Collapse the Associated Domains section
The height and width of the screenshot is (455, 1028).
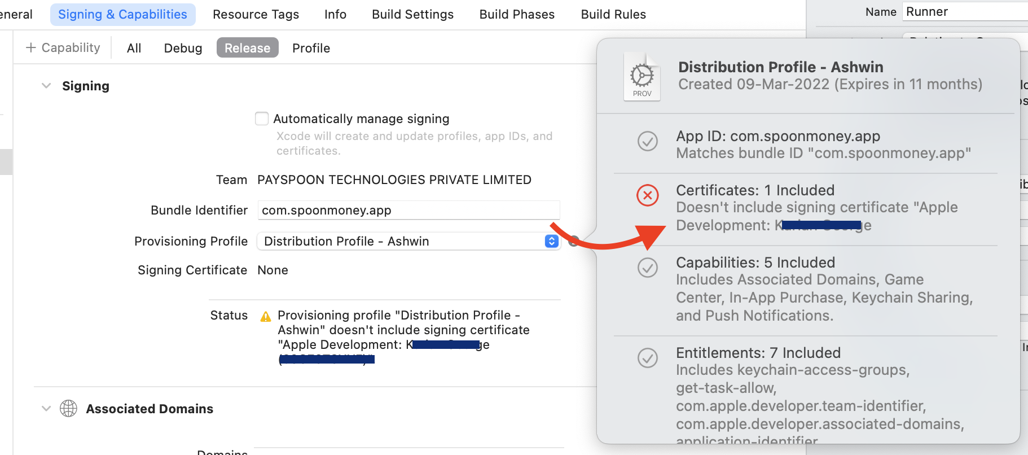46,408
